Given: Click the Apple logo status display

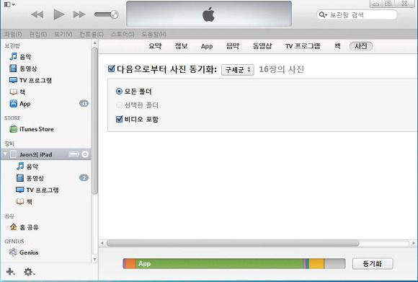Looking at the screenshot, I should (209, 14).
